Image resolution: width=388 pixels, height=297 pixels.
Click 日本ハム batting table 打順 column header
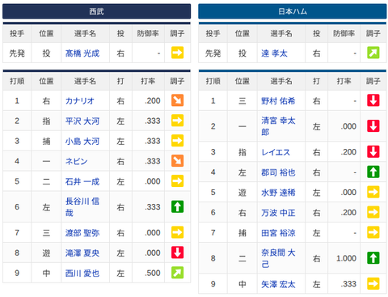tap(213, 81)
